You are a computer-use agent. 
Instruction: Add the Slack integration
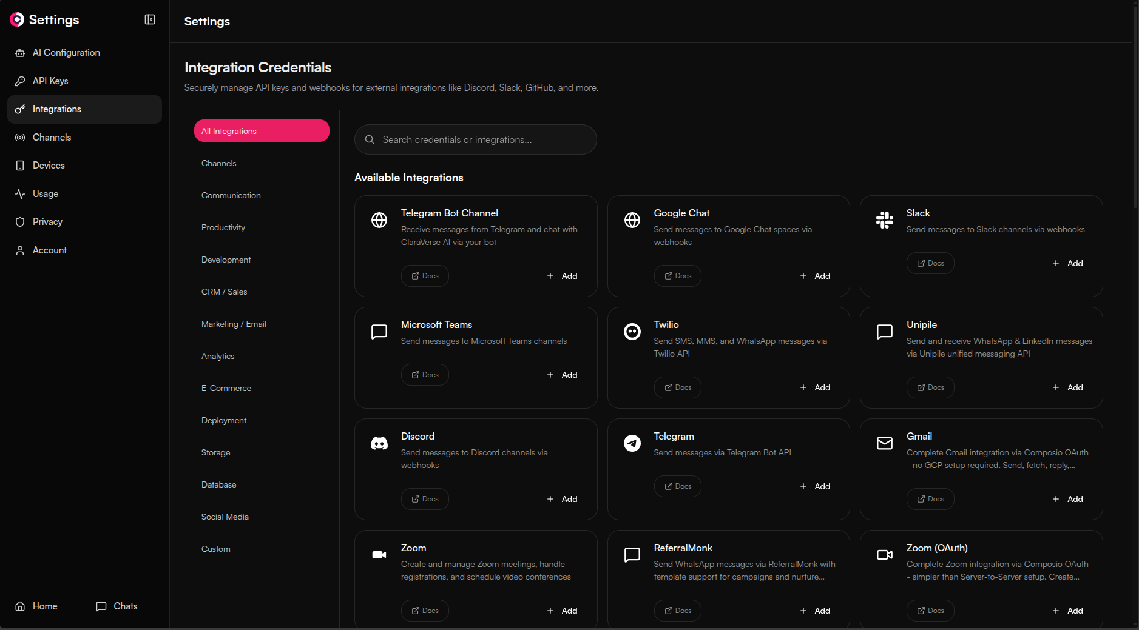(x=1067, y=263)
